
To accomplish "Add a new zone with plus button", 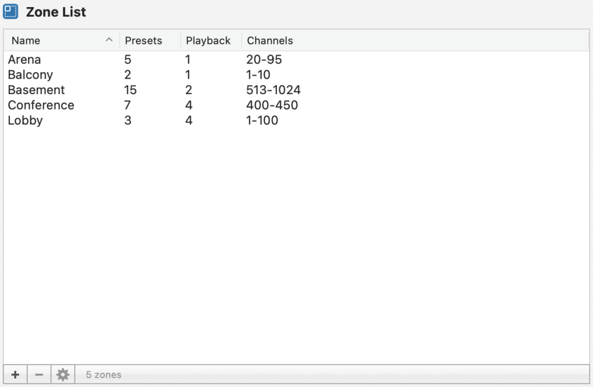I will tap(15, 375).
